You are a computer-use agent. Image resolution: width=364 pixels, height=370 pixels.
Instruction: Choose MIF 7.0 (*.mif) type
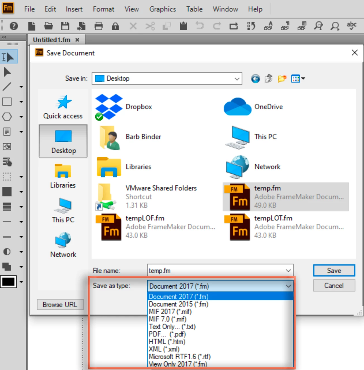220,319
